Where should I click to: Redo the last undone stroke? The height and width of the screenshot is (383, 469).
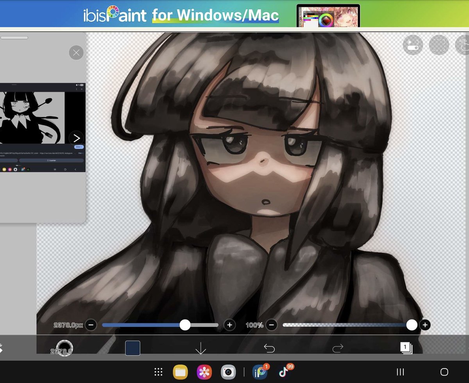pos(338,348)
